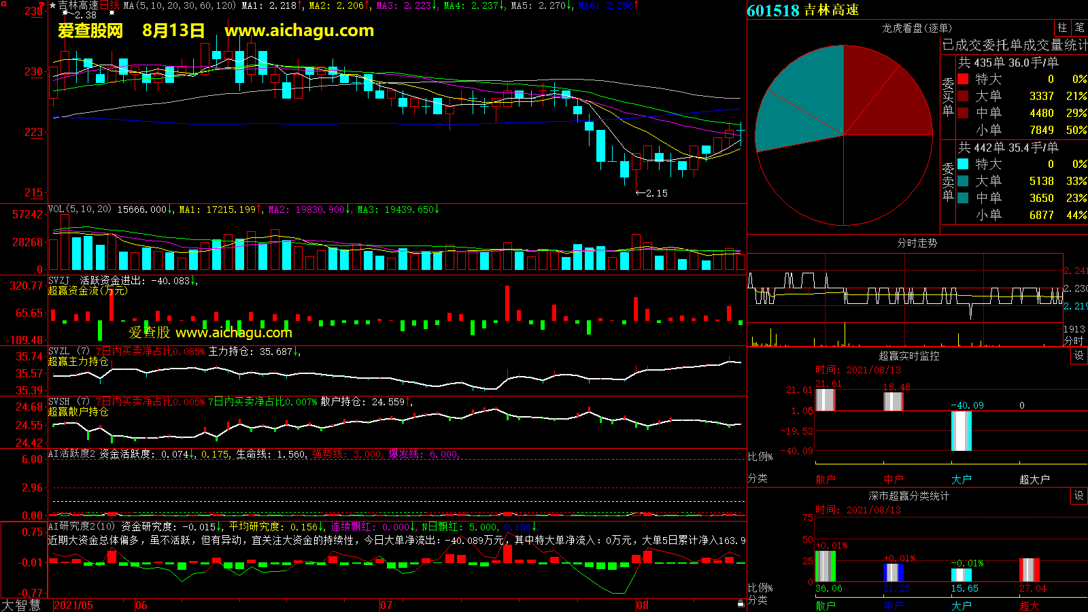Screen dimensions: 1088x612
Task: Select the 08 month marker on timeline
Action: tap(642, 605)
